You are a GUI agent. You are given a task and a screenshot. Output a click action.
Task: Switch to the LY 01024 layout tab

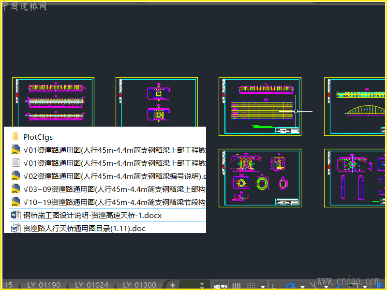[91, 285]
